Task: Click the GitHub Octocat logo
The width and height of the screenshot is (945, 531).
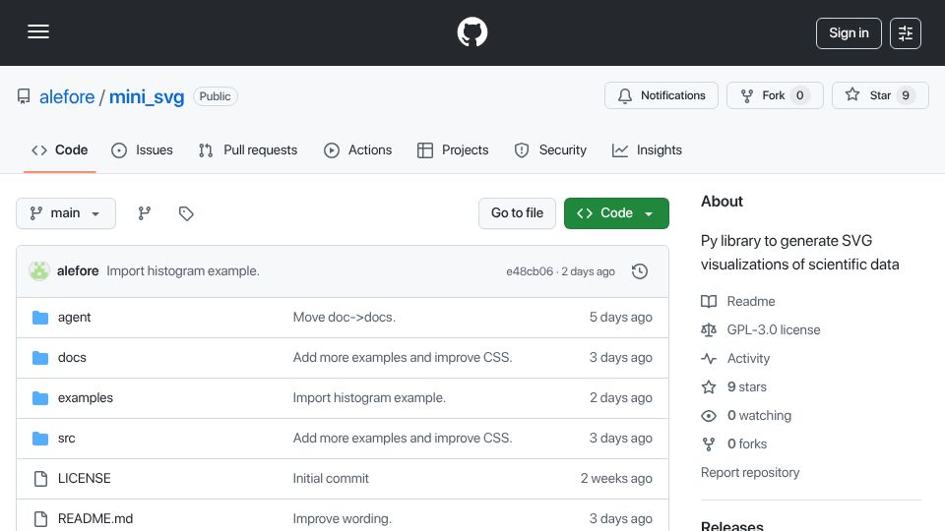Action: pyautogui.click(x=472, y=31)
